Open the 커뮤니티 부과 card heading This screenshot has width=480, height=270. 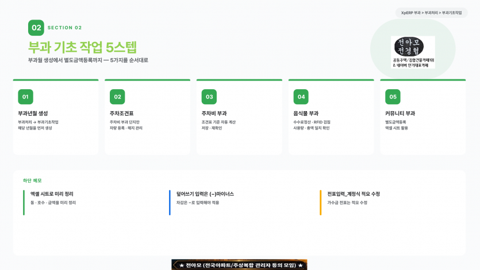coord(400,113)
